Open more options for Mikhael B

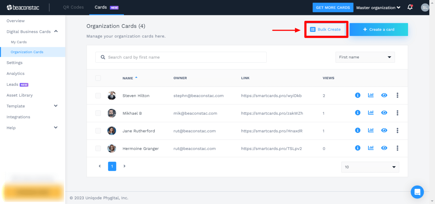pos(397,113)
